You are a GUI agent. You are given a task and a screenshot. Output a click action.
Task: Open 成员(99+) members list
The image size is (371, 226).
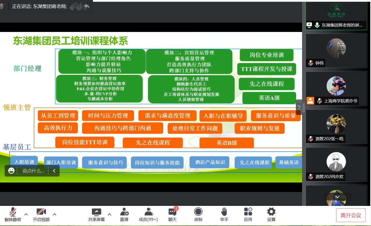pos(148,214)
